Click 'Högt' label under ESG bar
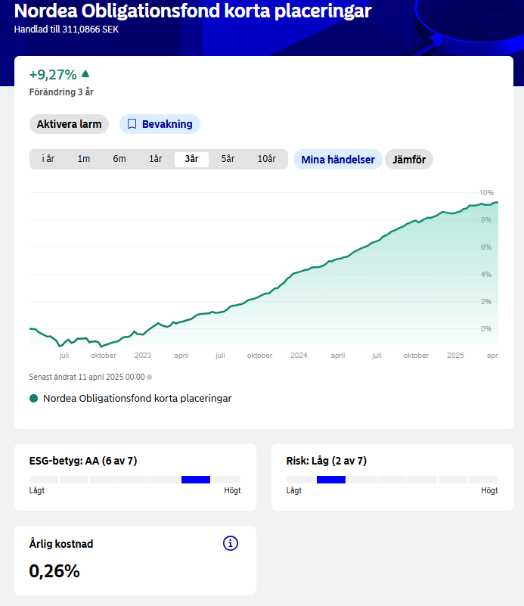The height and width of the screenshot is (606, 524). 232,490
